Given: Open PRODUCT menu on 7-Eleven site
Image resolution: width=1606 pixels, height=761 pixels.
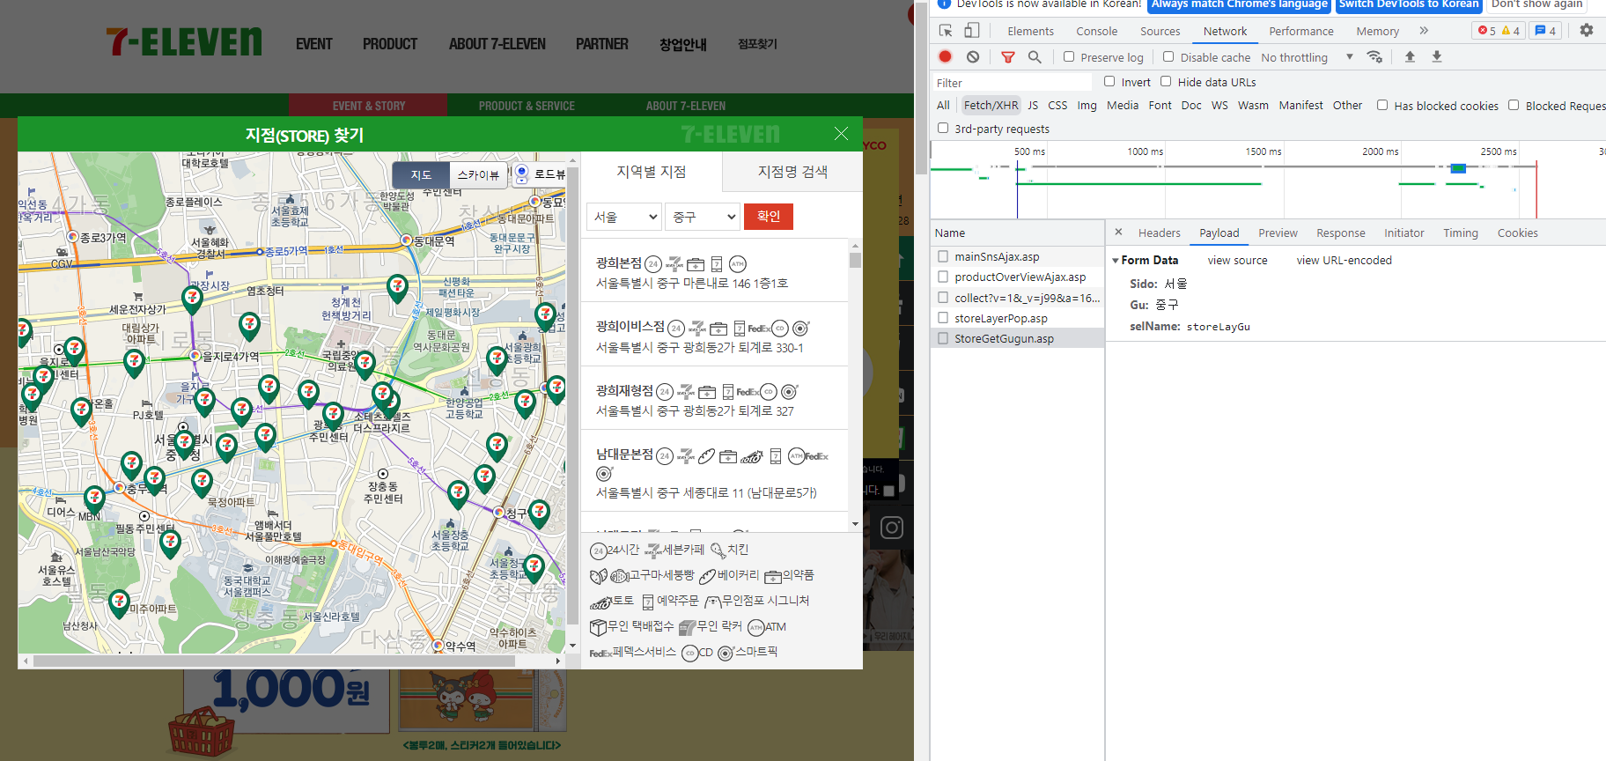Looking at the screenshot, I should click(x=390, y=44).
